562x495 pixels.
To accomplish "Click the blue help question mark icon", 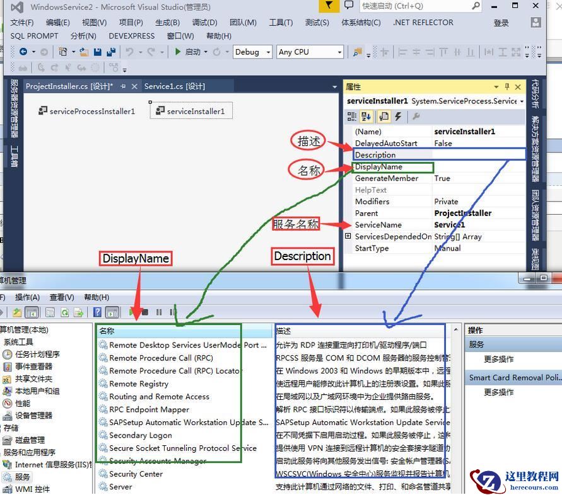I will (x=97, y=312).
